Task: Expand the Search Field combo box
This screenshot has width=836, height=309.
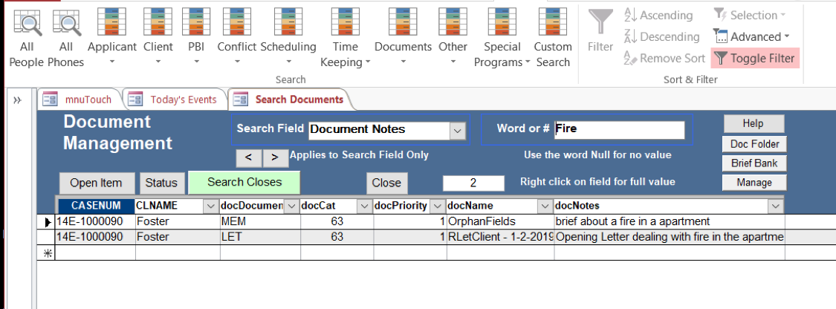Action: click(x=457, y=130)
